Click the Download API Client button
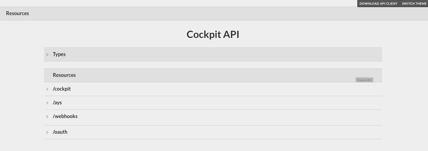Screen dimensions: 428x151 (x=378, y=4)
